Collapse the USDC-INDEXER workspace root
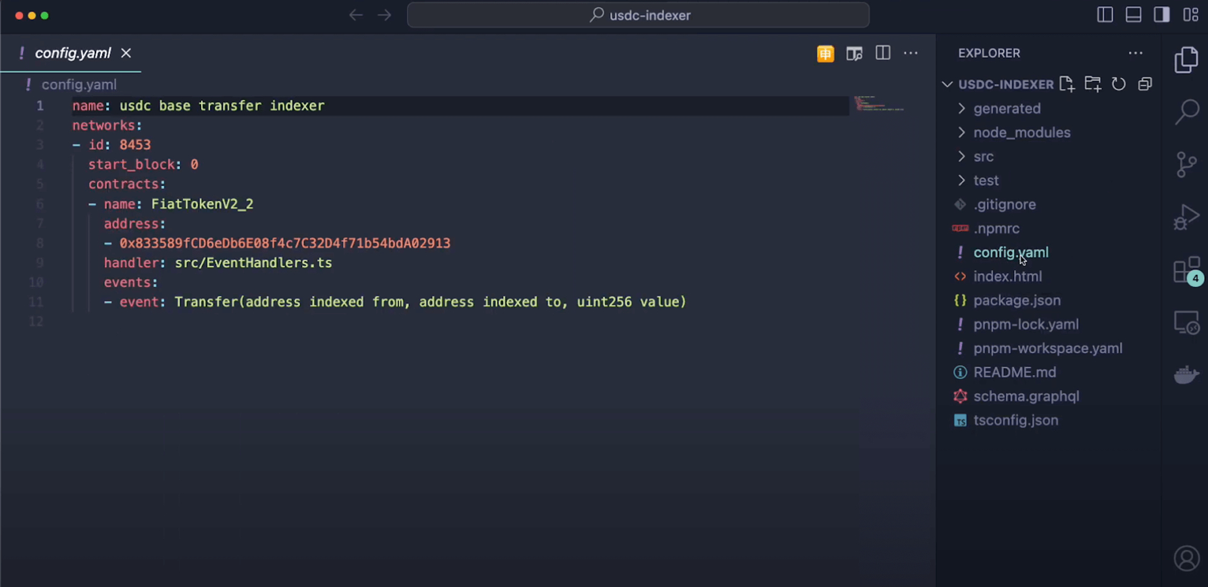This screenshot has height=587, width=1208. pos(946,84)
